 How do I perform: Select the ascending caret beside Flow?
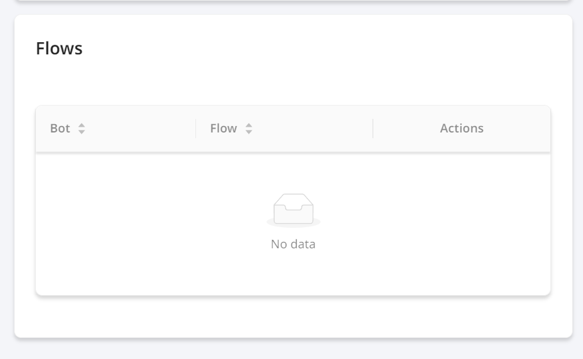pyautogui.click(x=249, y=125)
